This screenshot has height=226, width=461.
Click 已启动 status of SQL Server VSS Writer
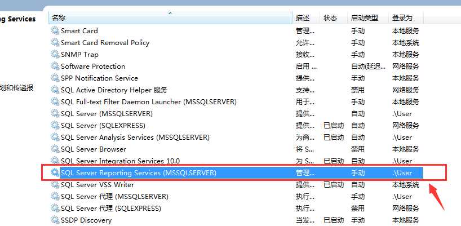pyautogui.click(x=334, y=184)
